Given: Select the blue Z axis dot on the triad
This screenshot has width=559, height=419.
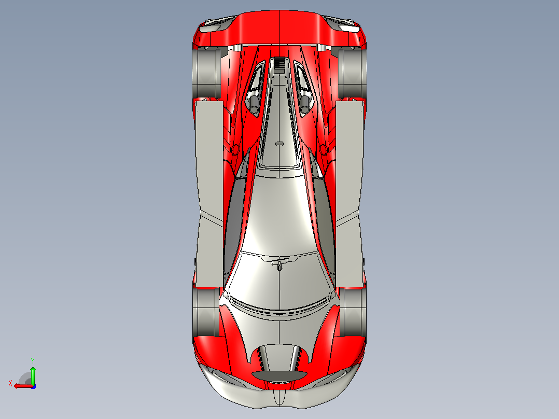Looking at the screenshot, I should pyautogui.click(x=34, y=386).
